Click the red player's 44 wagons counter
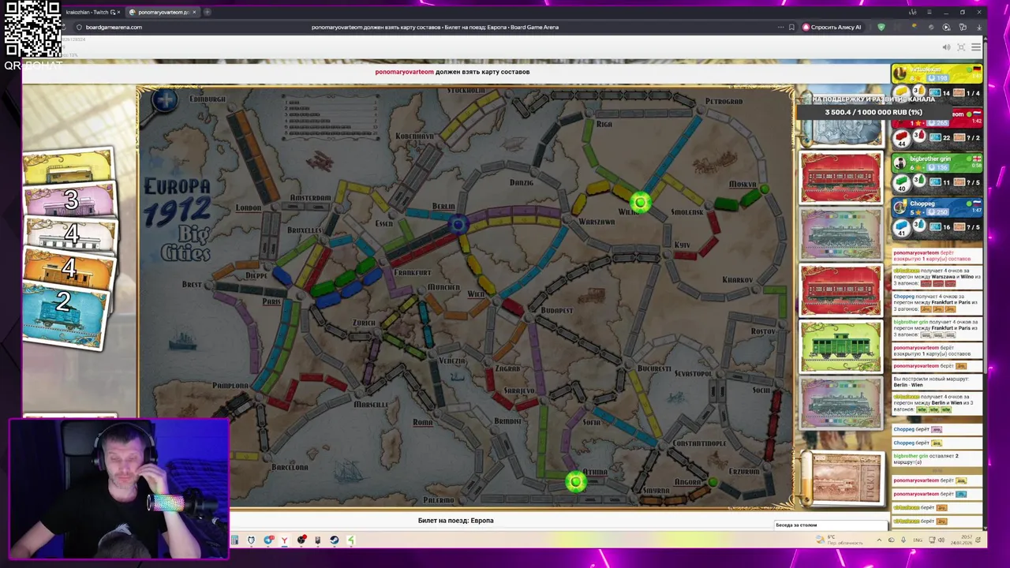1010x568 pixels. (x=902, y=139)
